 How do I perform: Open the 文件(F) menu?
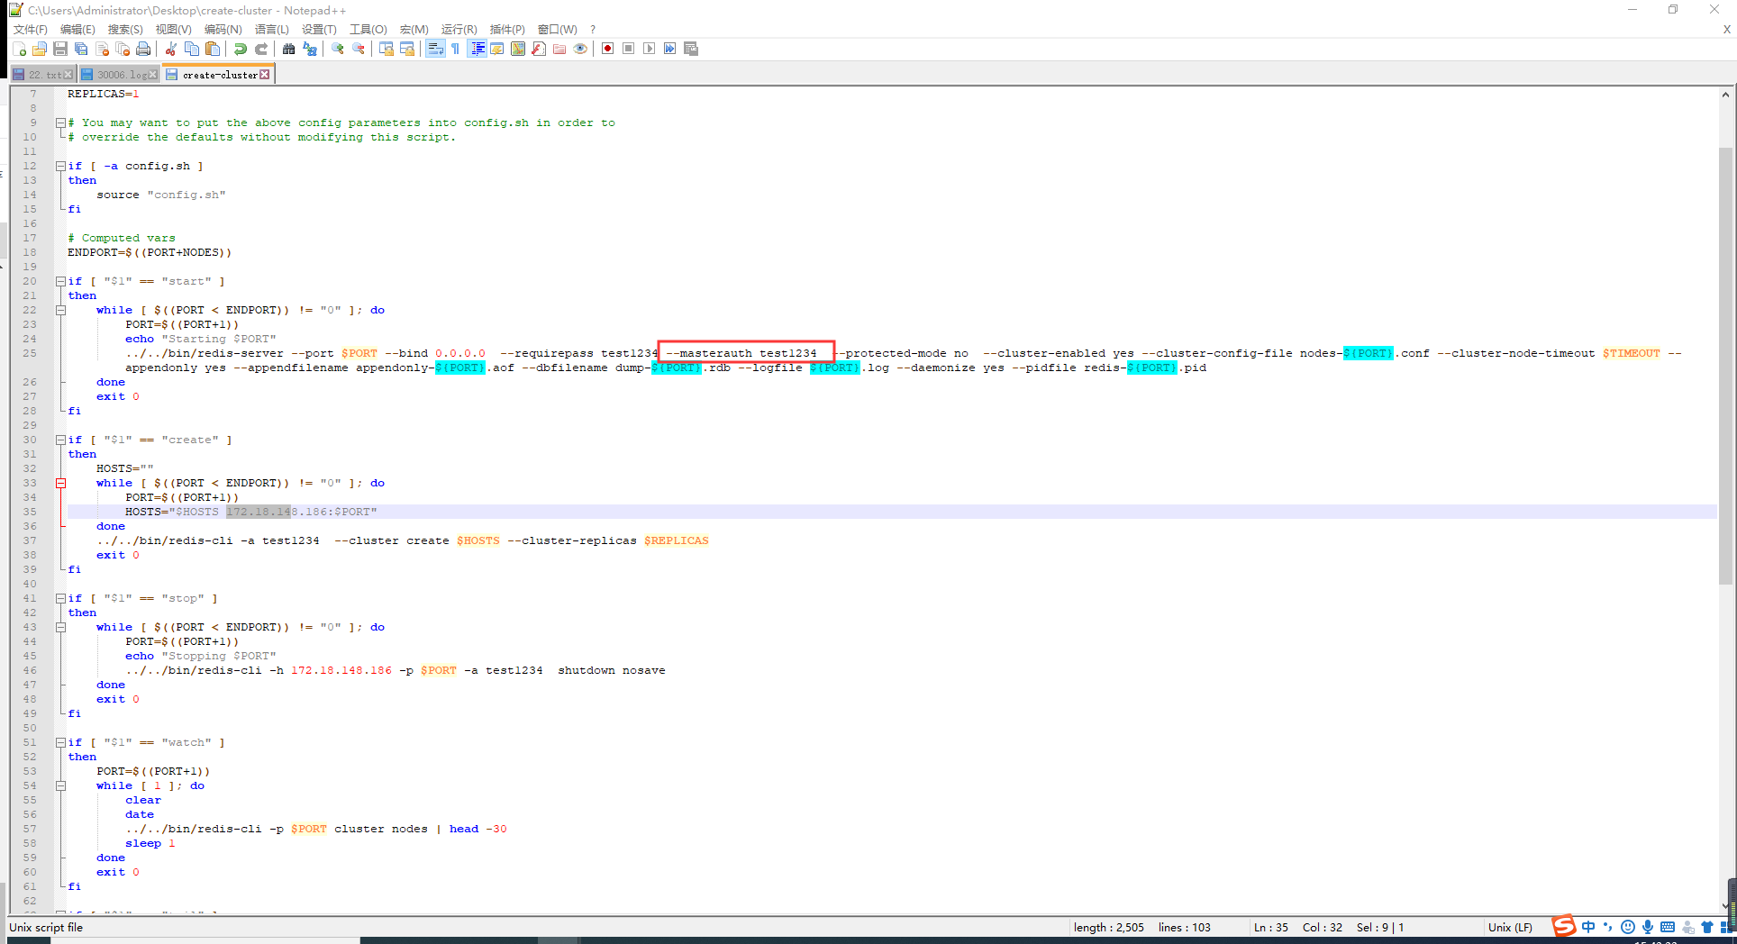(31, 30)
